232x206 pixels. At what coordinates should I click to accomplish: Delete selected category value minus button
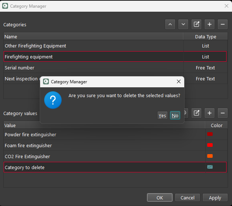pyautogui.click(x=223, y=113)
